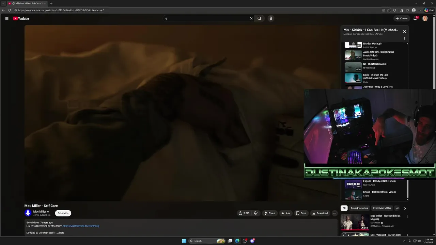Viewport: 436px width, 245px height.
Task: Open Copilot Chat in the browser
Action: [x=429, y=10]
